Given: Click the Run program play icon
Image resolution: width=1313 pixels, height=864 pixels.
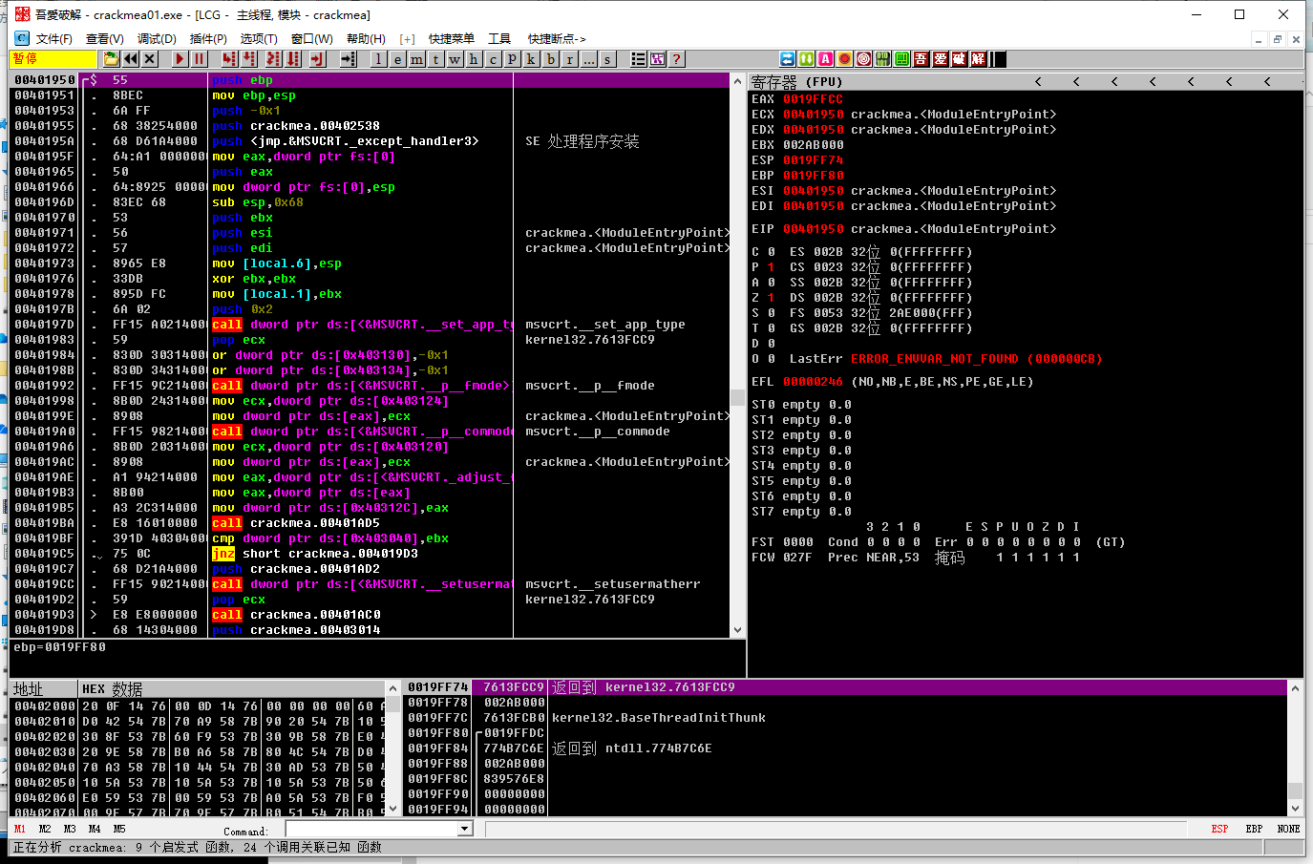Looking at the screenshot, I should 180,59.
